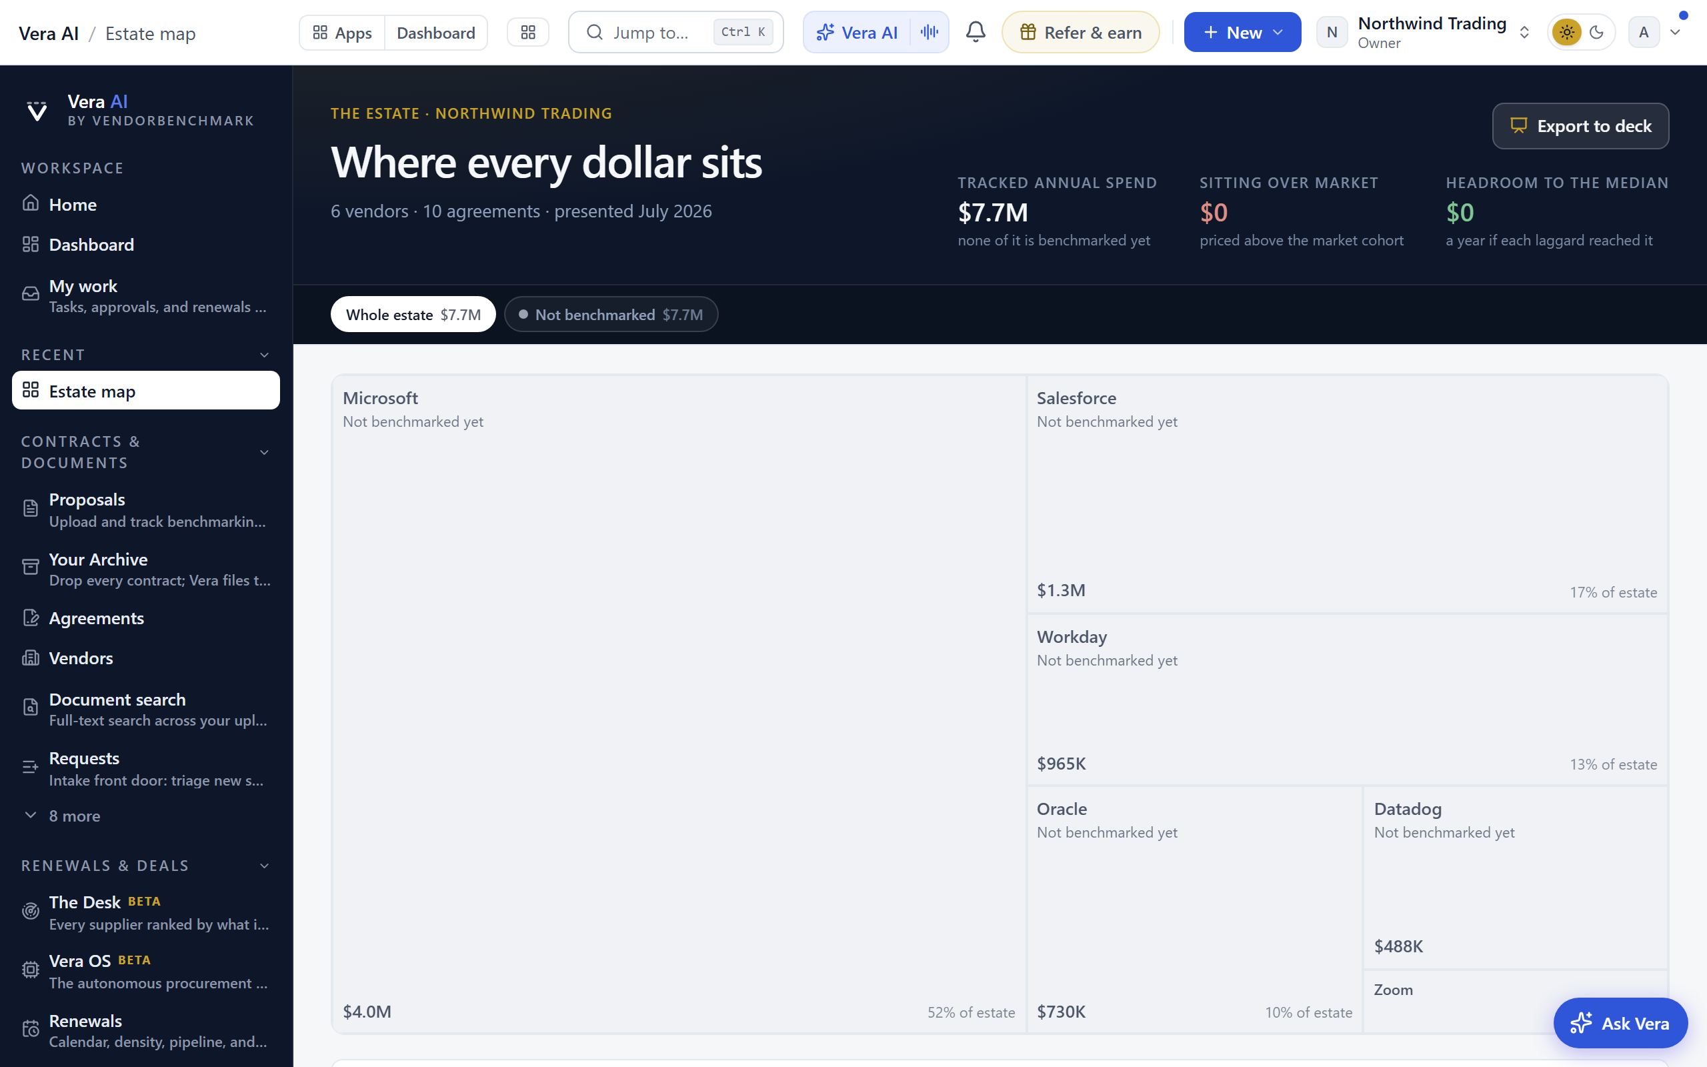Image resolution: width=1707 pixels, height=1067 pixels.
Task: Go to Vendors
Action: point(146,658)
